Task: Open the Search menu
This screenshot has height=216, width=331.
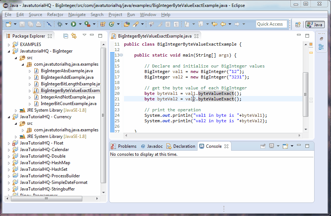Action: (97, 15)
